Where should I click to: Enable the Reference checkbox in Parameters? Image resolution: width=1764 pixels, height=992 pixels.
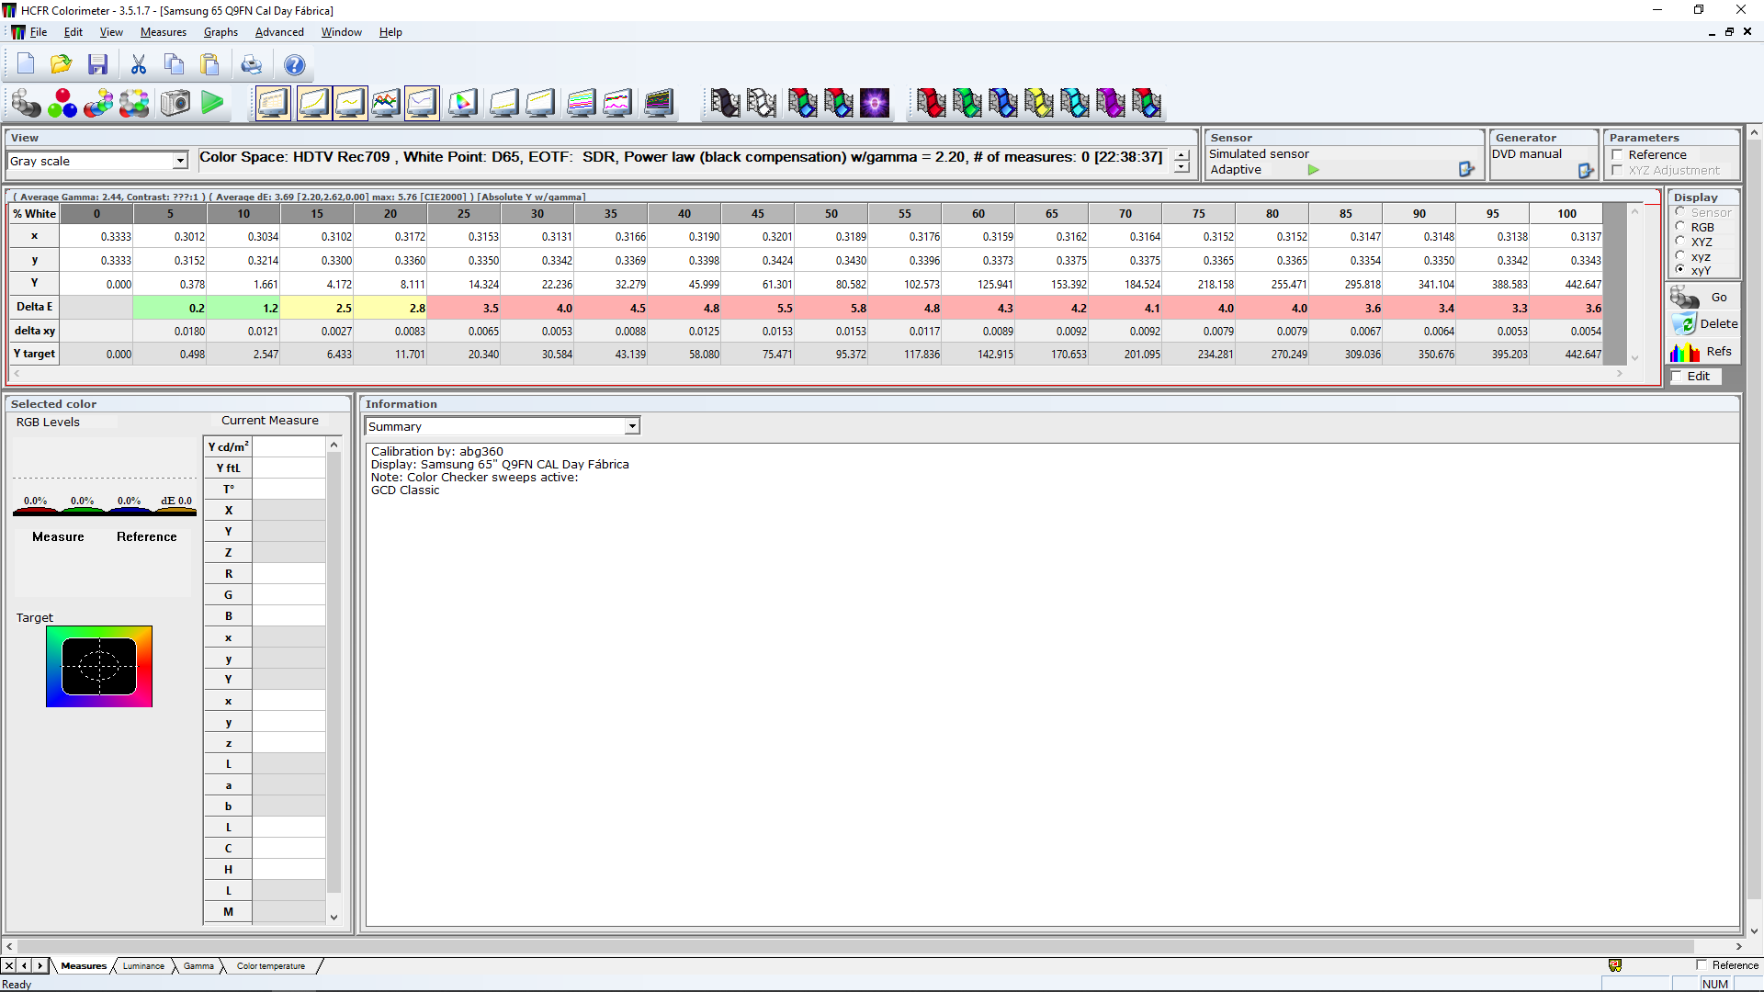(1617, 154)
